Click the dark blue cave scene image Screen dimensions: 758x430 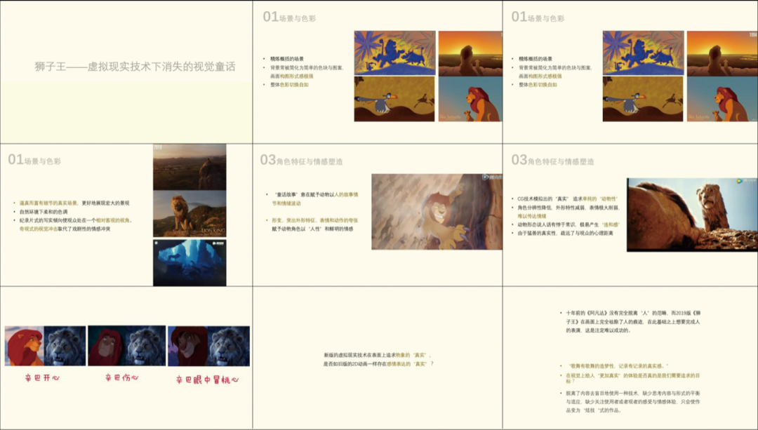coord(189,263)
